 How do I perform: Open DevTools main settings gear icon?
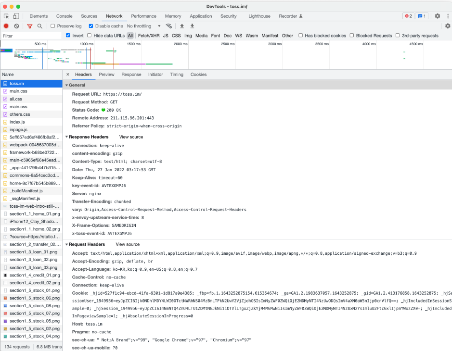point(437,16)
